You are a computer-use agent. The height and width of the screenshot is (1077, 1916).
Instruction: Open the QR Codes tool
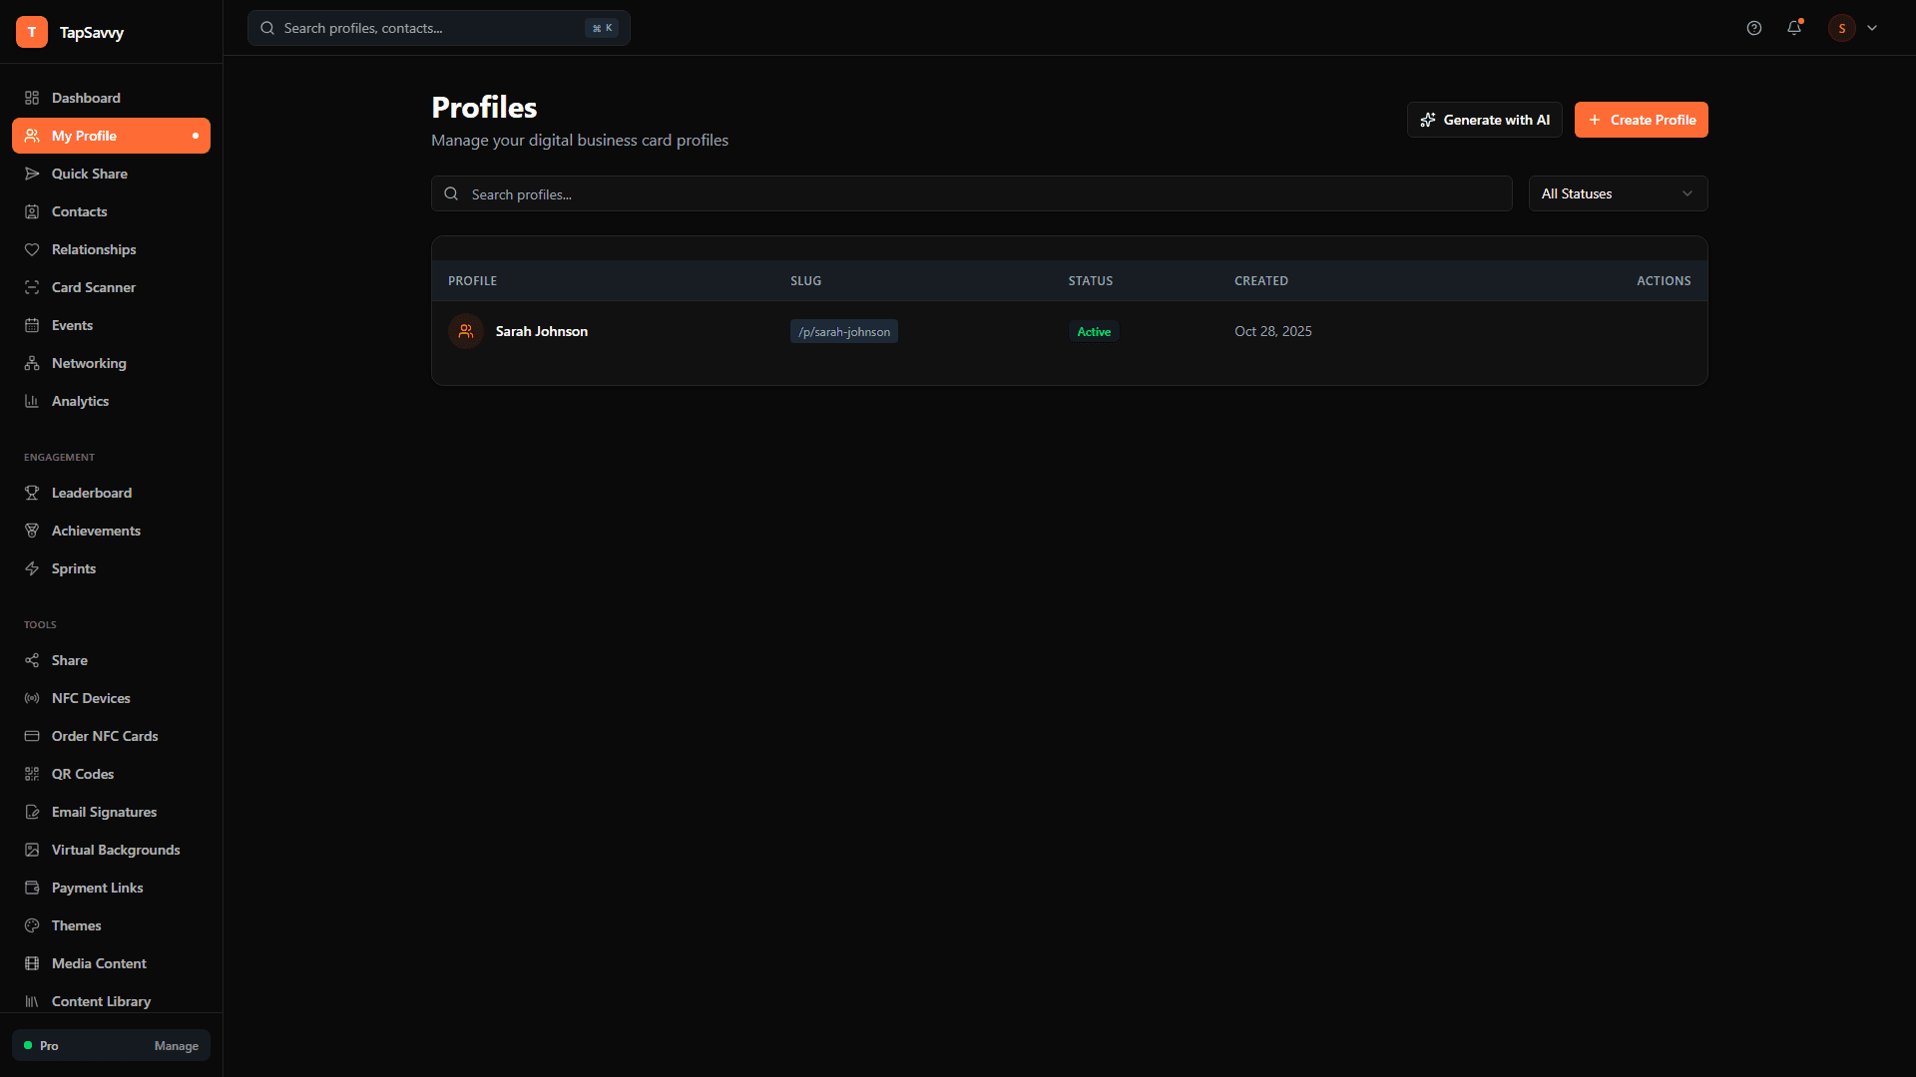[x=81, y=774]
